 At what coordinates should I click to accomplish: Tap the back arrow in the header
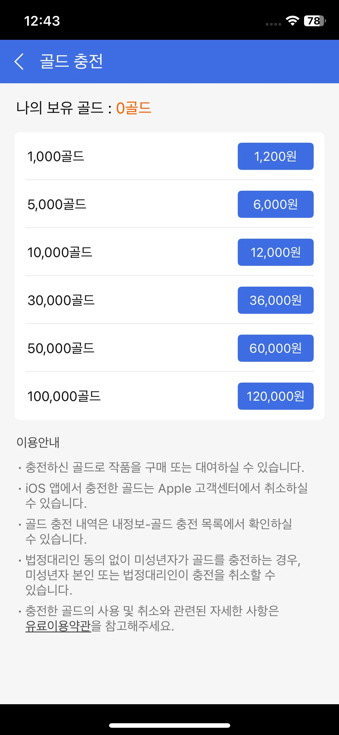click(x=19, y=62)
